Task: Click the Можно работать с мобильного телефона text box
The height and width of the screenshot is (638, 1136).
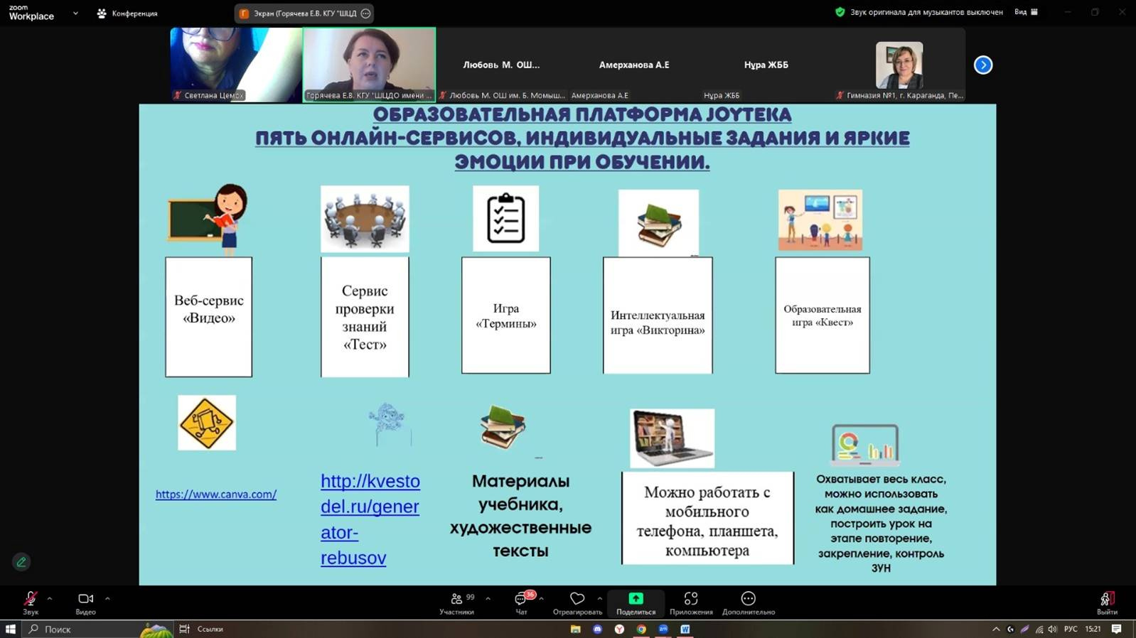Action: (707, 518)
